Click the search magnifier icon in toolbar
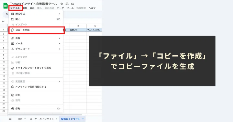Image resolution: width=233 pixels, height=122 pixels. point(7,15)
